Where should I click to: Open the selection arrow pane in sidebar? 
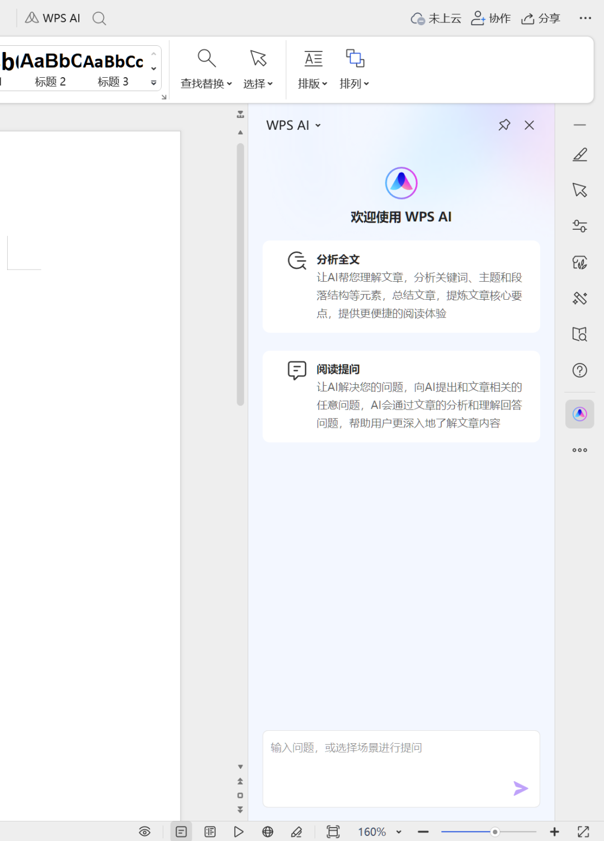(x=580, y=190)
